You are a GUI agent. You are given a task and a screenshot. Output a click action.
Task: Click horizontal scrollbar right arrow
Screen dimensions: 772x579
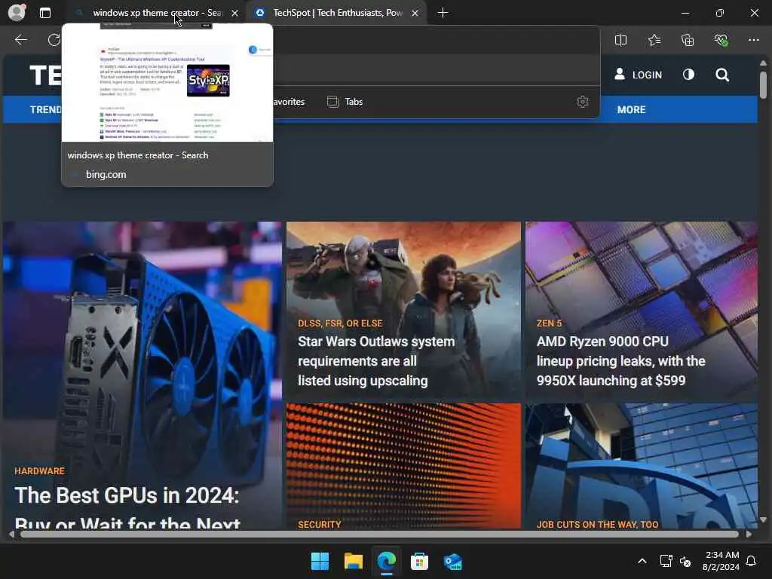coord(749,535)
